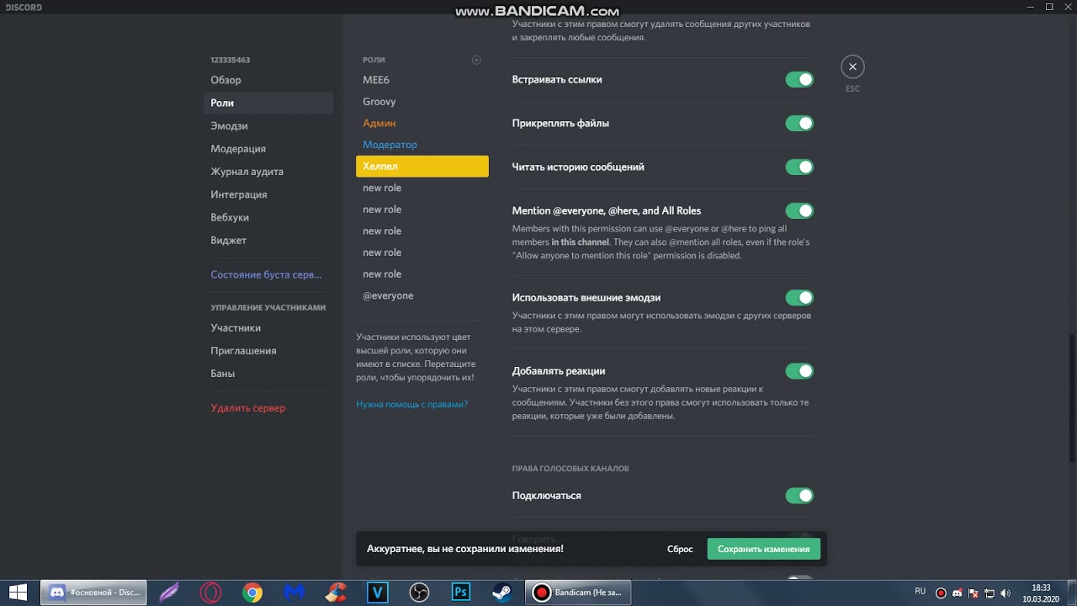Turn off Mention @everyone permission toggle
The image size is (1077, 606).
pyautogui.click(x=799, y=210)
